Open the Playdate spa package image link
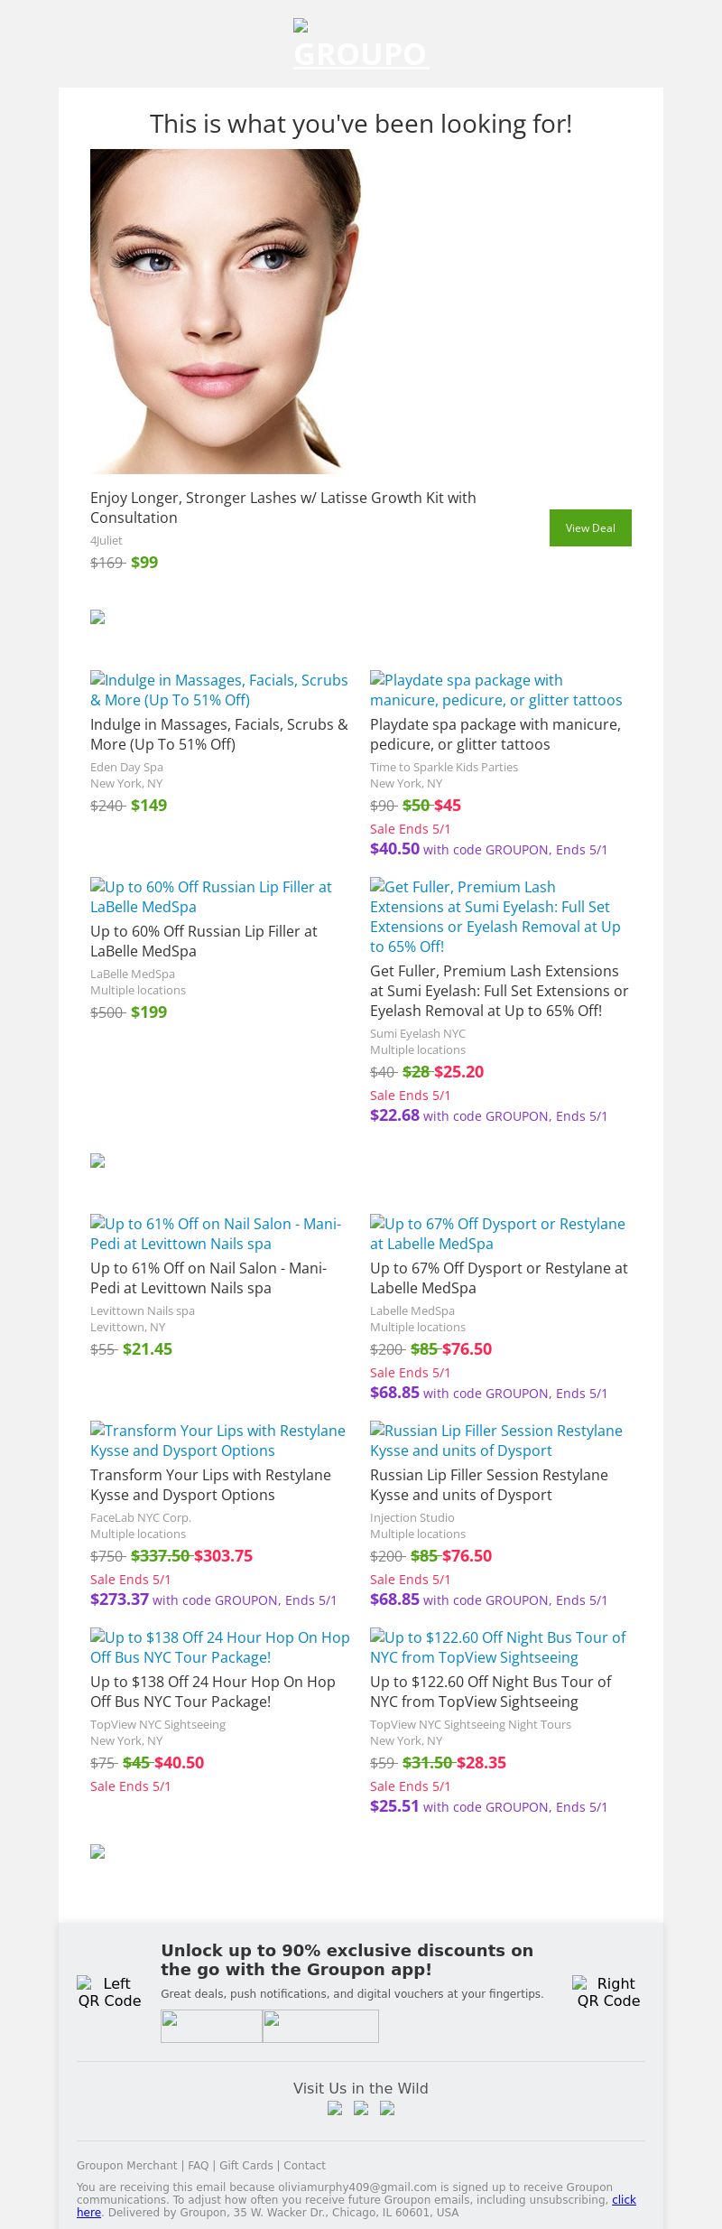Image resolution: width=722 pixels, height=2229 pixels. [x=495, y=690]
